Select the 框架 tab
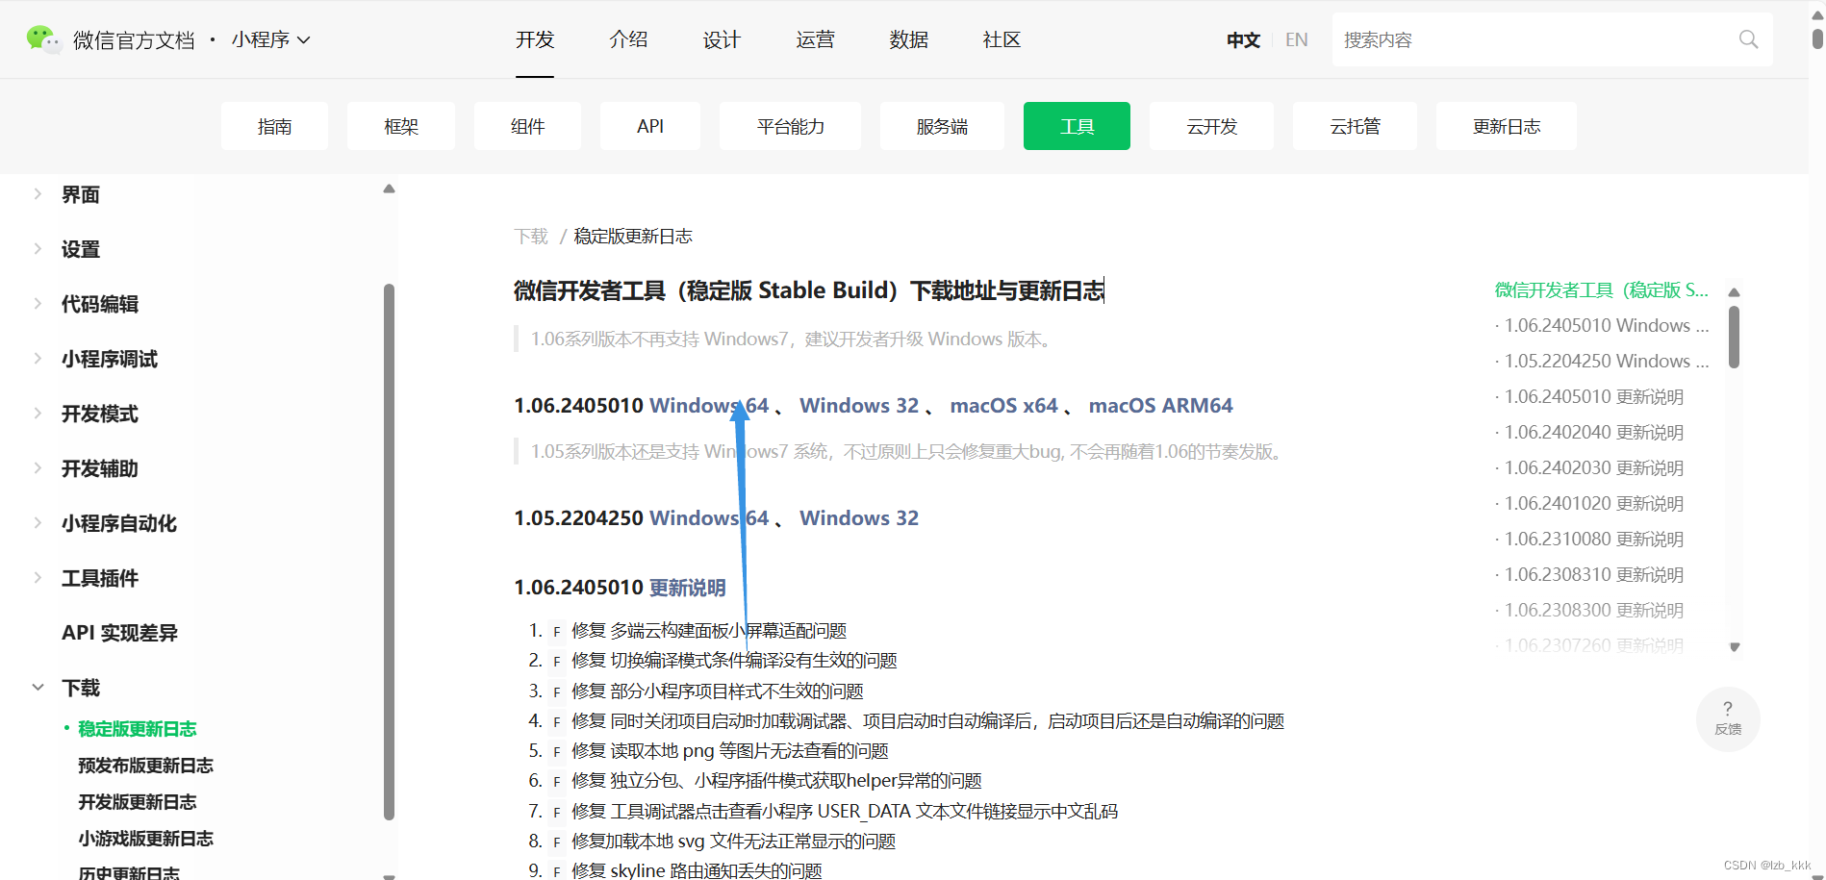Screen dimensions: 1826x880 tap(401, 126)
